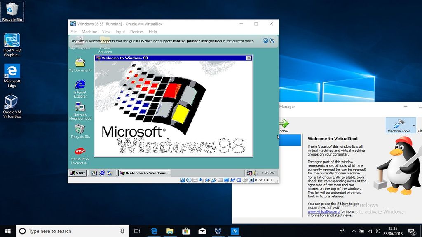The image size is (422, 237).
Task: Open the Help menu
Action: coord(152,31)
